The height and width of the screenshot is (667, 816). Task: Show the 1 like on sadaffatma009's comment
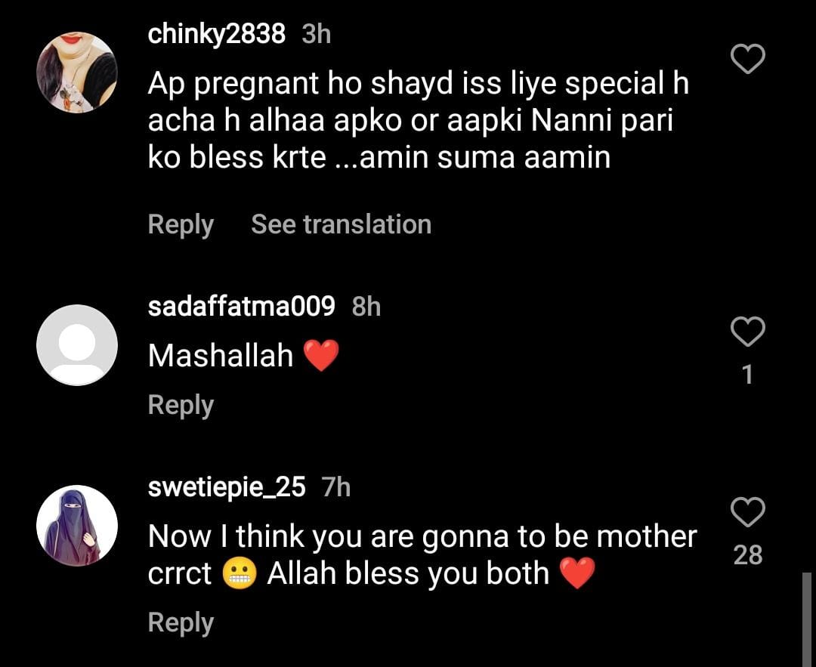[748, 374]
